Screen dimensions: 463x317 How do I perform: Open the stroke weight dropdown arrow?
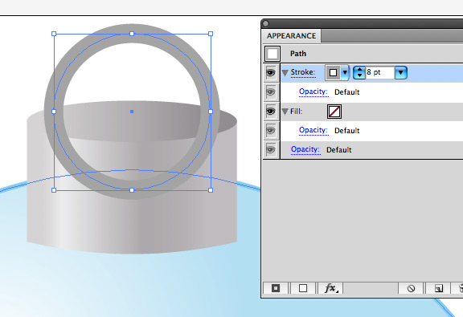tap(400, 72)
